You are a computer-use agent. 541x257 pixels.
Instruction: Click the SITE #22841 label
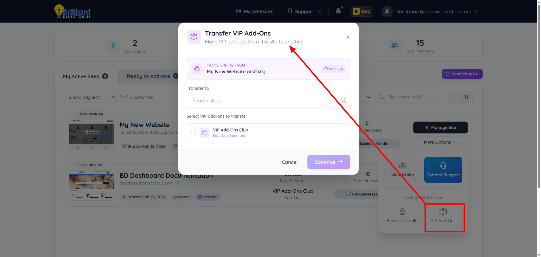pyautogui.click(x=91, y=165)
